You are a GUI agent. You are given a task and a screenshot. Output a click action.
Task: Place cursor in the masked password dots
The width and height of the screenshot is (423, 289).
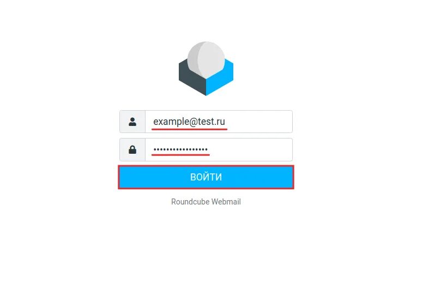180,149
